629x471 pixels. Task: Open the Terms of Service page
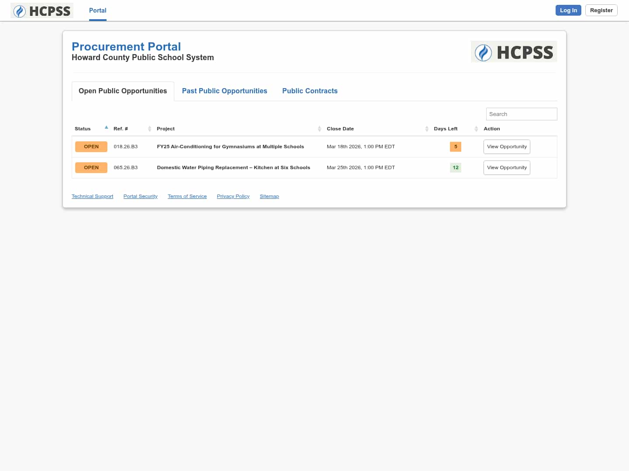point(187,196)
